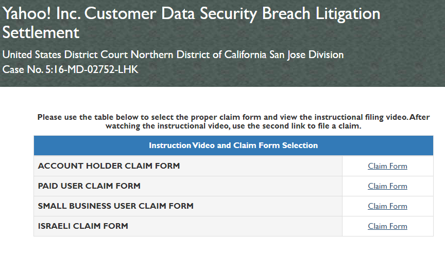The height and width of the screenshot is (255, 445).
Task: Click the United States District Court line
Action: point(173,54)
